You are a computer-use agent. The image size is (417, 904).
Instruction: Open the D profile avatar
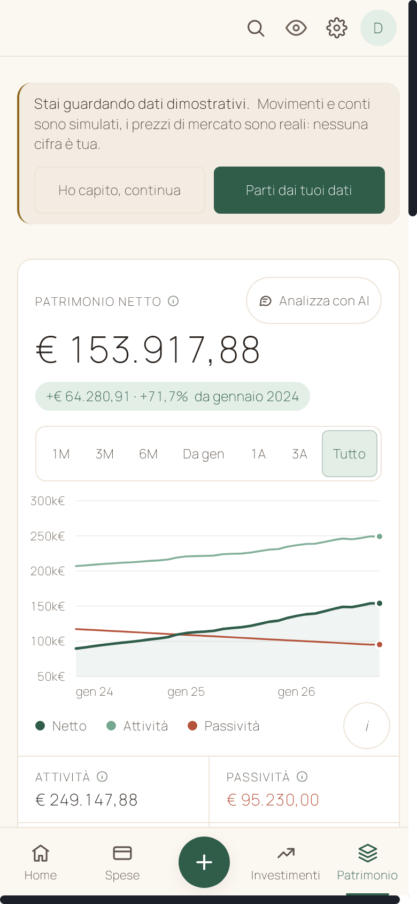[x=379, y=28]
